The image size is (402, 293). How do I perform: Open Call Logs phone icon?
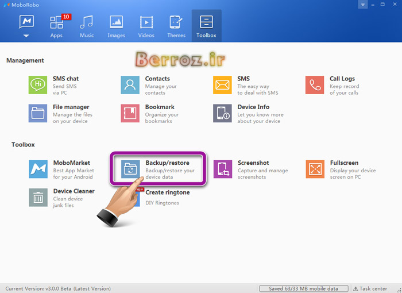[315, 85]
